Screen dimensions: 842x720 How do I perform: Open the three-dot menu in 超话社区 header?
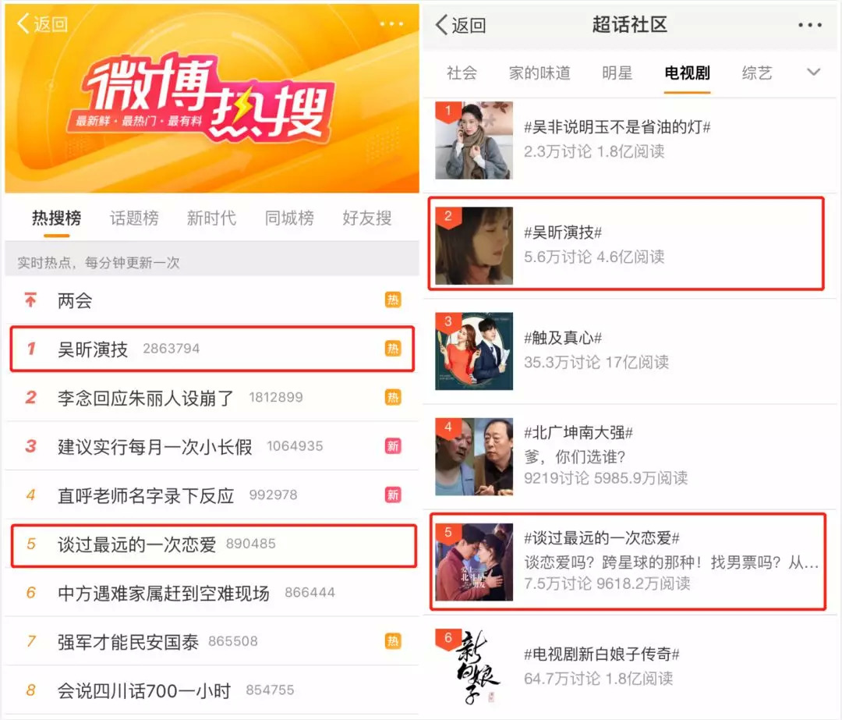(x=809, y=25)
